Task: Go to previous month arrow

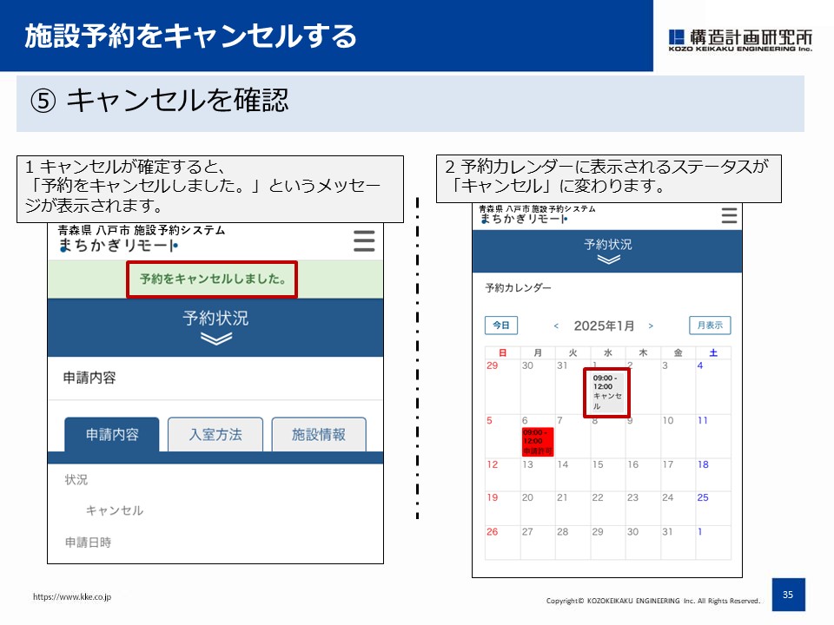Action: [x=557, y=326]
